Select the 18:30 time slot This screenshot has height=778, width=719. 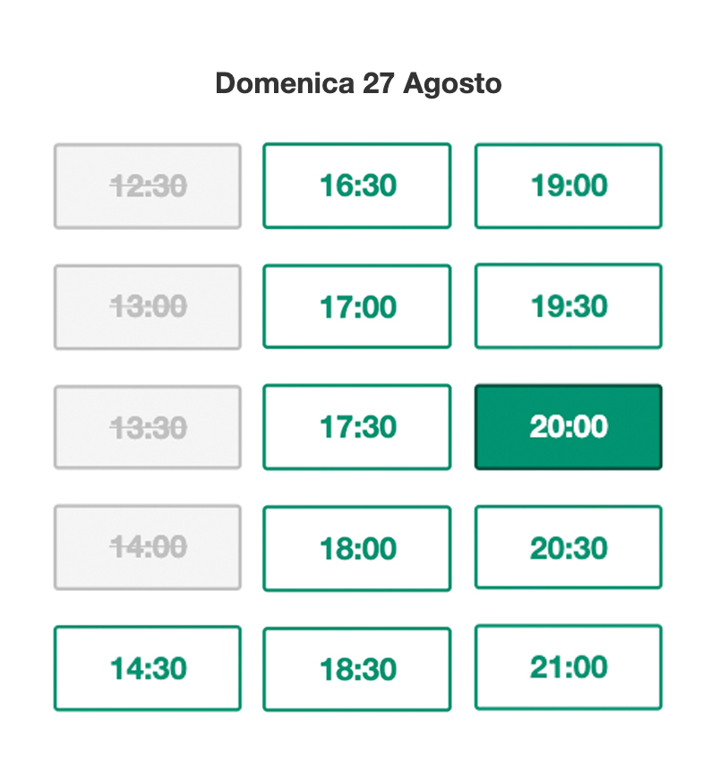coord(356,670)
